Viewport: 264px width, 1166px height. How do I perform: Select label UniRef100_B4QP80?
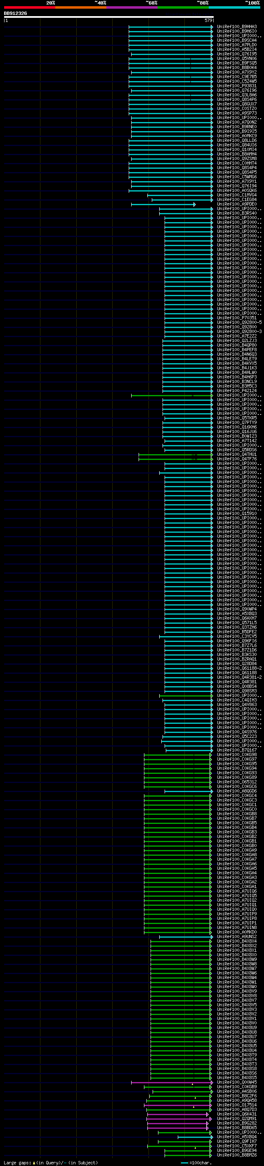[237, 345]
